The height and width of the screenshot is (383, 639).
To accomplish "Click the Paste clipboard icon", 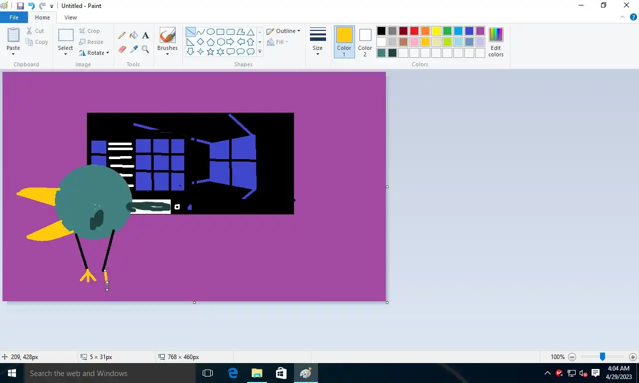I will pyautogui.click(x=13, y=35).
